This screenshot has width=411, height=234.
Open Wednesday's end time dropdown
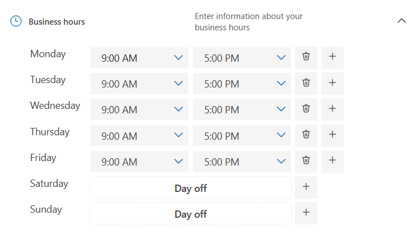click(x=242, y=109)
